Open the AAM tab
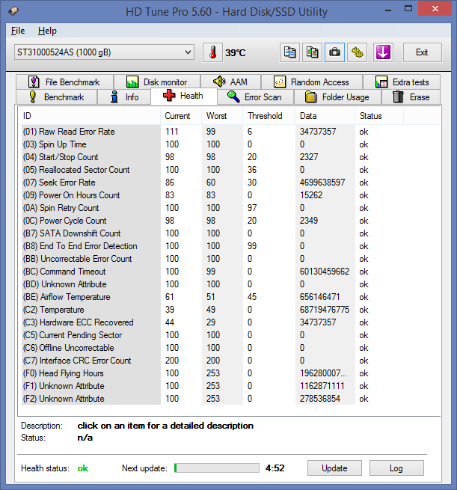The image size is (457, 490). 230,82
